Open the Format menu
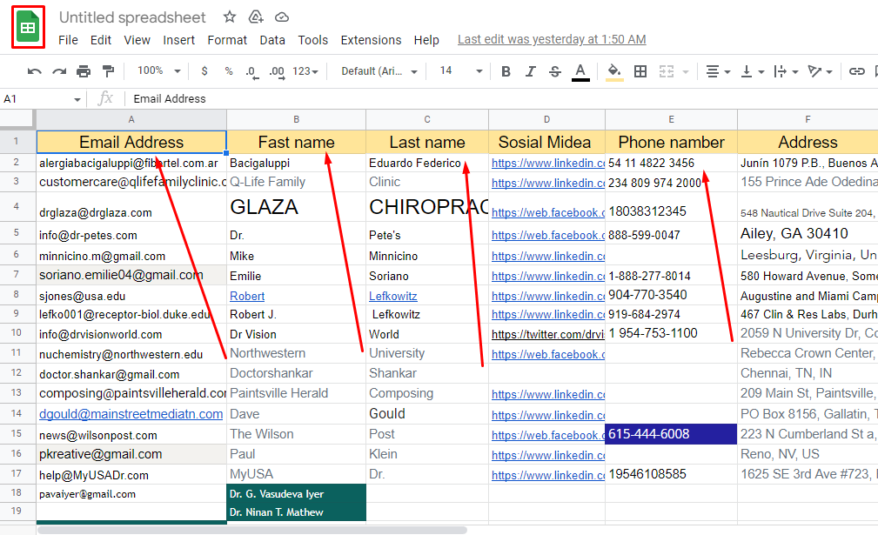This screenshot has width=878, height=535. [x=227, y=40]
